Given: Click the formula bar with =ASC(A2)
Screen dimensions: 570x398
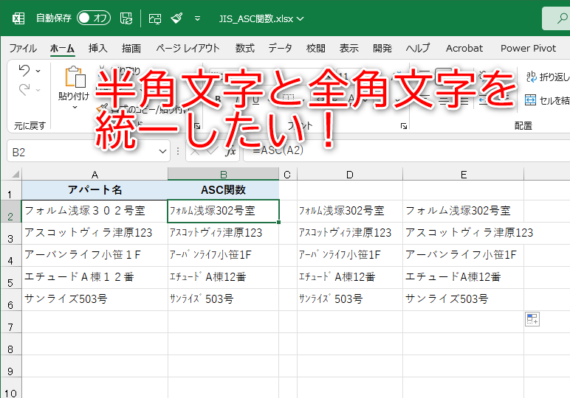Looking at the screenshot, I should tap(406, 151).
